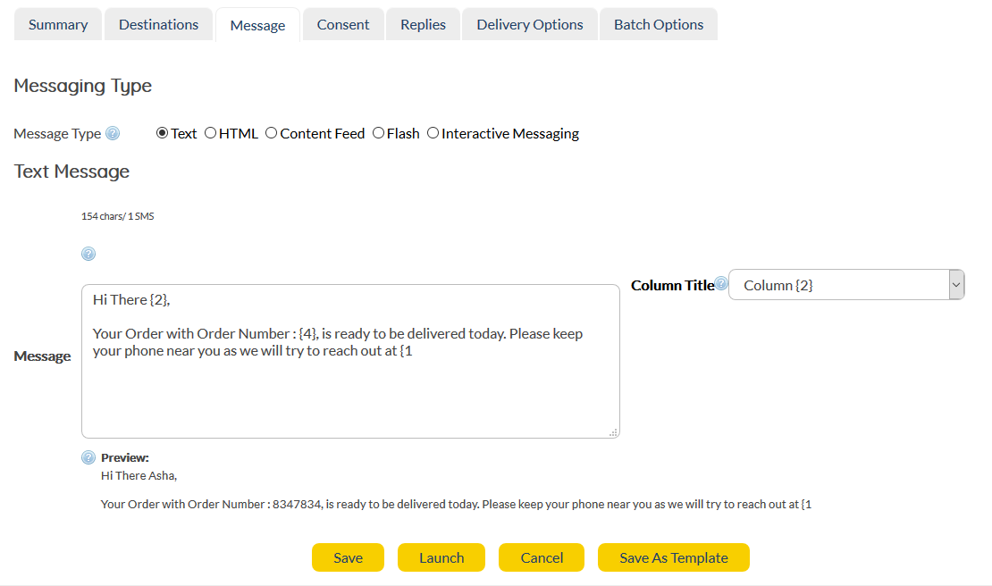
Task: Open the Column Title dropdown
Action: click(845, 285)
